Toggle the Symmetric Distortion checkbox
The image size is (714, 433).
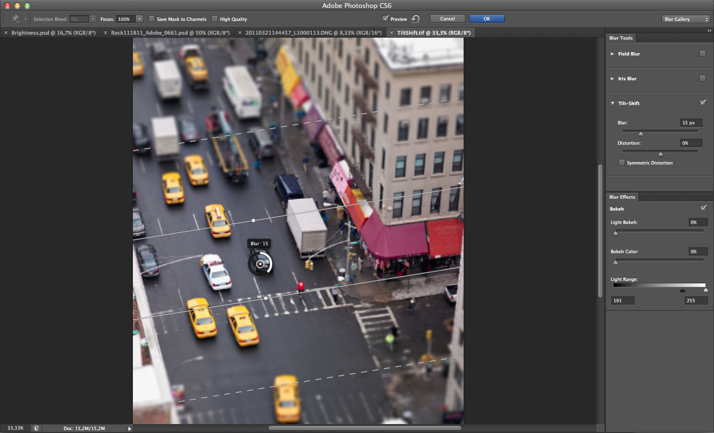pyautogui.click(x=621, y=162)
